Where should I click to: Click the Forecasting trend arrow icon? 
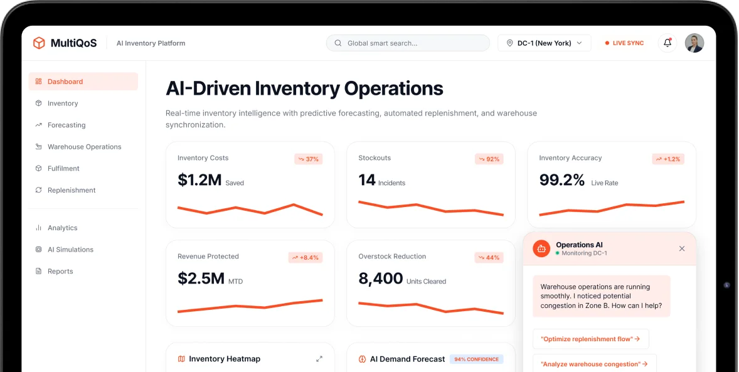(39, 125)
